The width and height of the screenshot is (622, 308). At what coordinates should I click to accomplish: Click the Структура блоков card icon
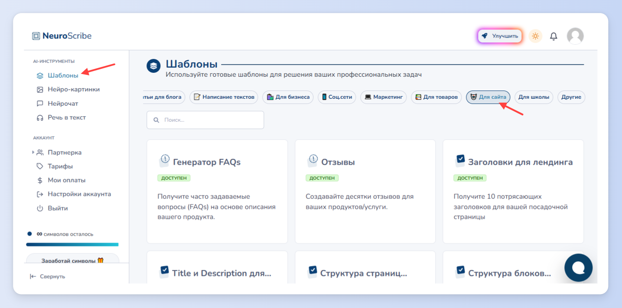tap(460, 272)
